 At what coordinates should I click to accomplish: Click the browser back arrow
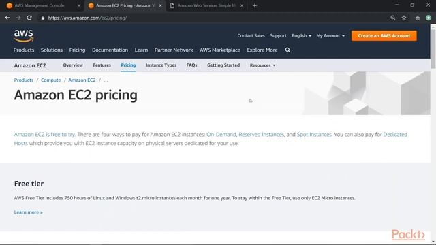(7, 18)
